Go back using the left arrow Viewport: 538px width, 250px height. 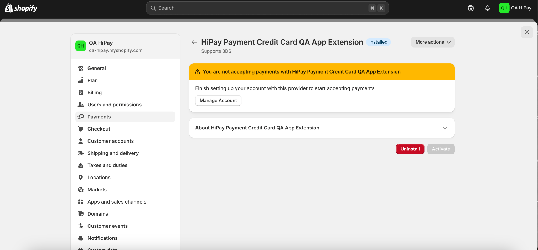194,42
